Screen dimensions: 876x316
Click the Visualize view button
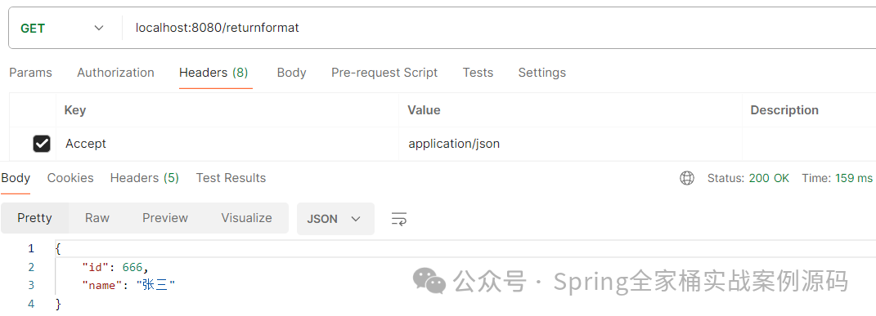246,218
